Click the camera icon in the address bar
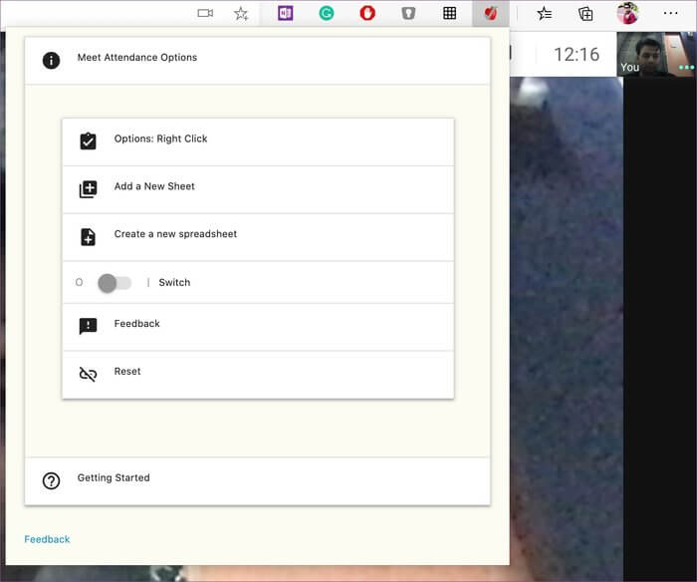The height and width of the screenshot is (582, 697). [x=206, y=14]
